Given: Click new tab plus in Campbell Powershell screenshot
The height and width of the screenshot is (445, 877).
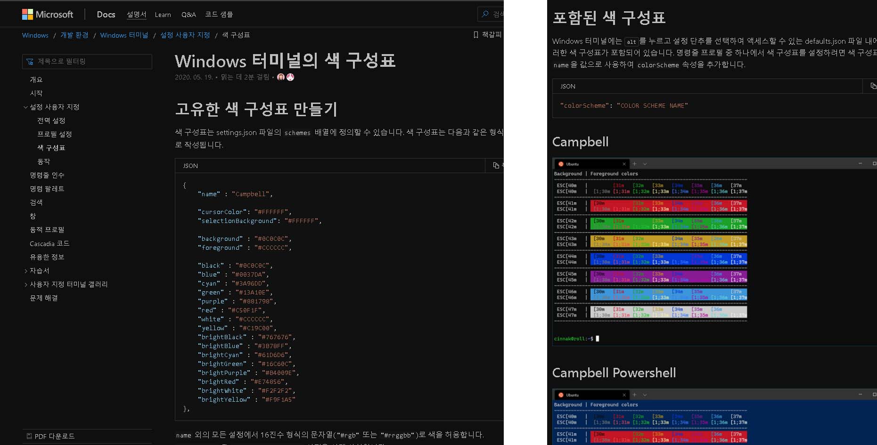Looking at the screenshot, I should (634, 395).
